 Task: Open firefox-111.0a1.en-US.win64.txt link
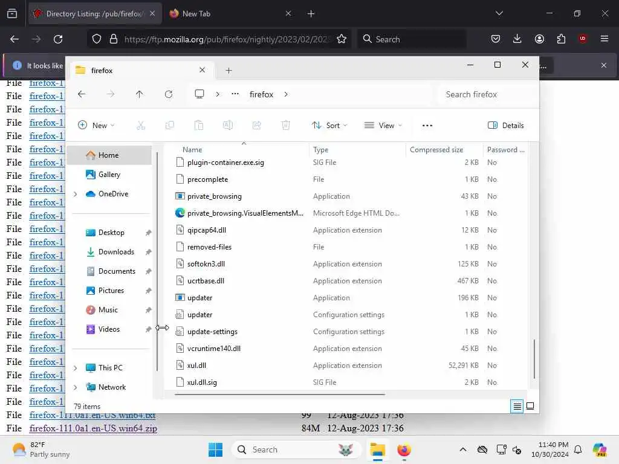click(x=92, y=415)
